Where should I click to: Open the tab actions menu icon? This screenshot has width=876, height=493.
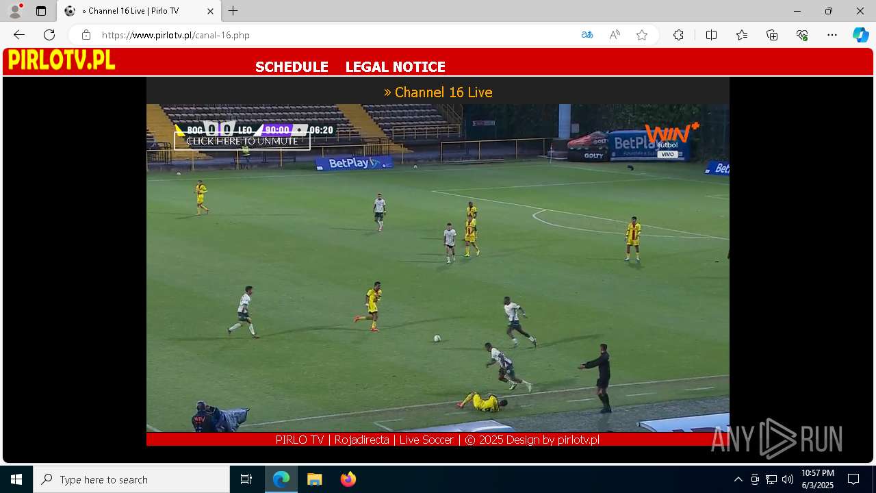[x=41, y=11]
